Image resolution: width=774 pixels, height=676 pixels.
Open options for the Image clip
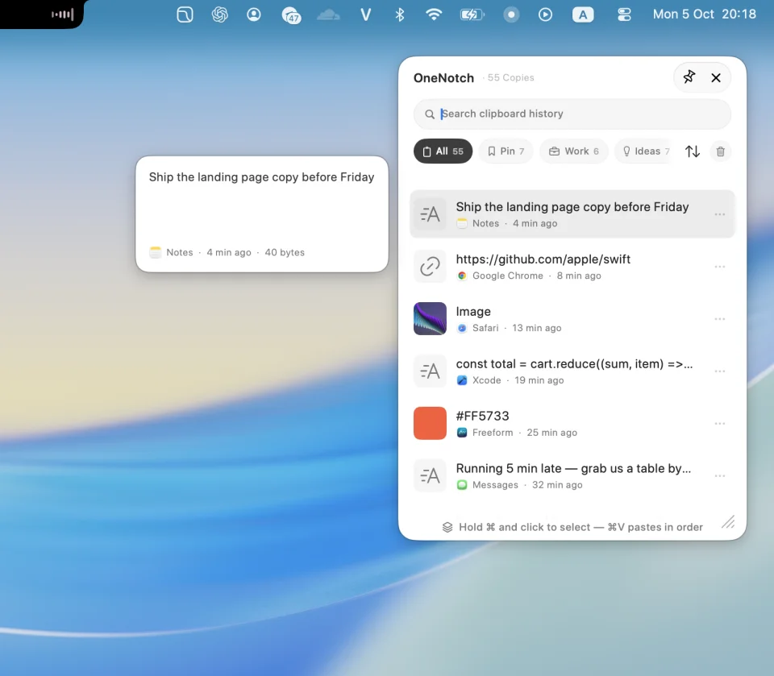coord(720,319)
